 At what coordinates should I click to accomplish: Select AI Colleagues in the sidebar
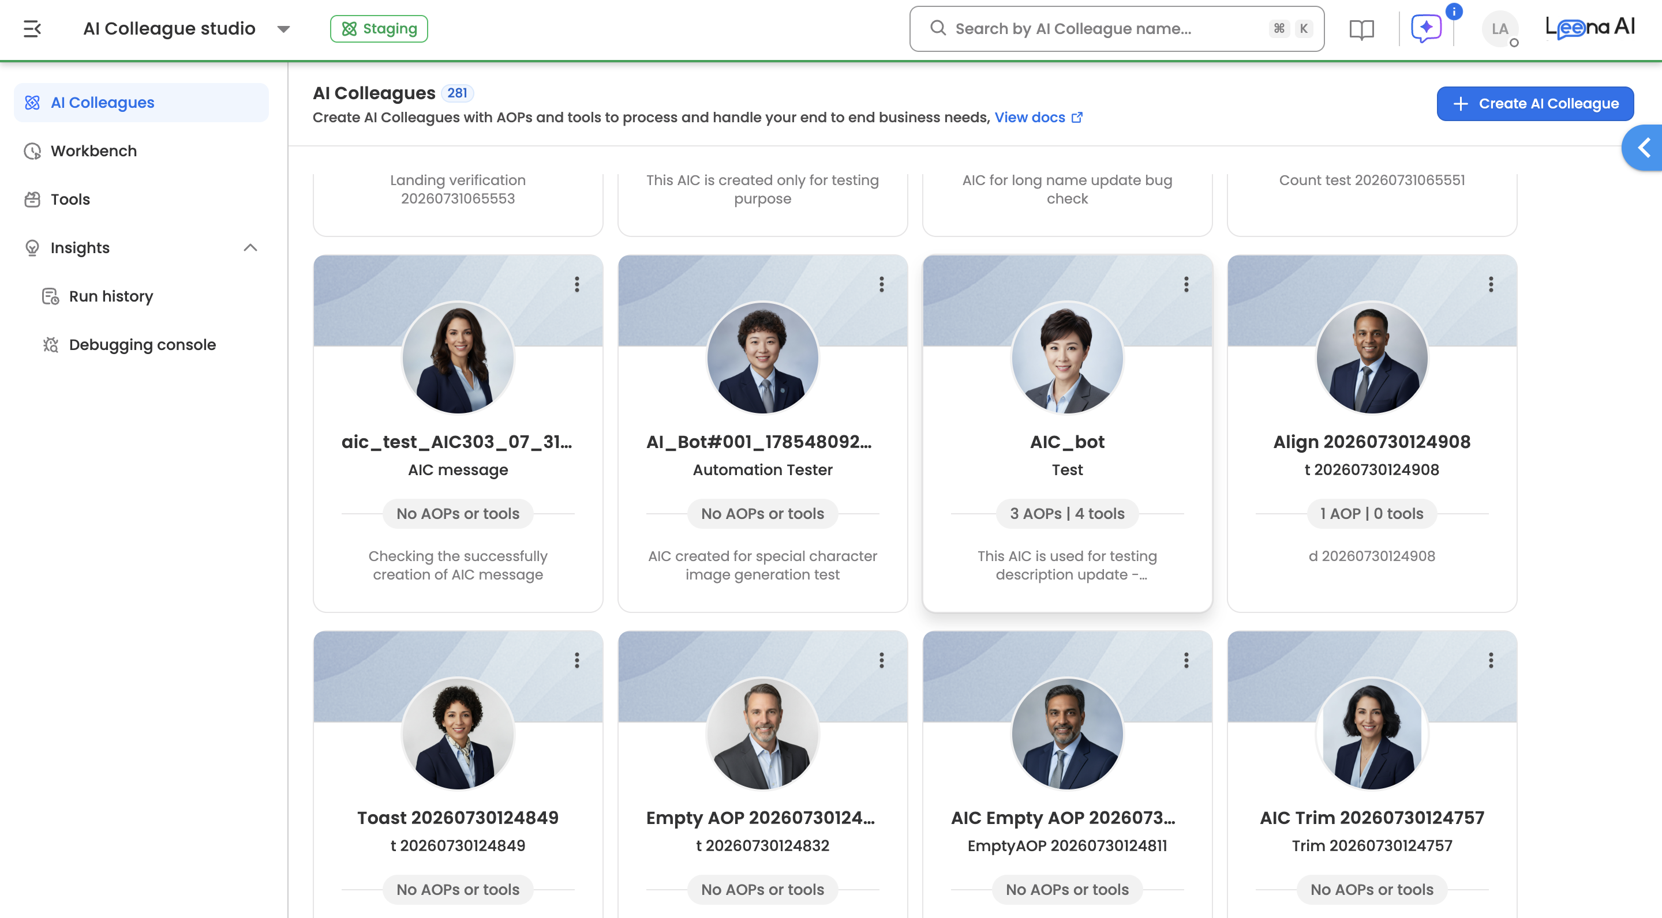141,103
